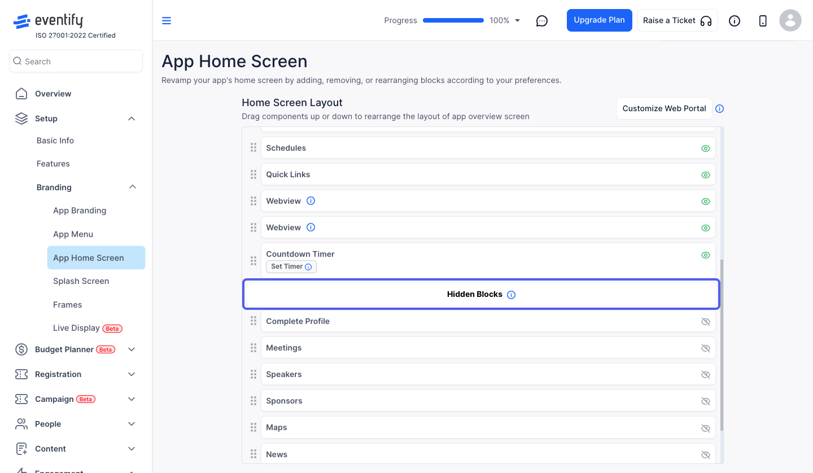Viewport: 813px width, 473px height.
Task: Click the Upgrade Plan button
Action: click(600, 20)
